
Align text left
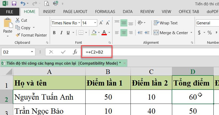click(x=117, y=33)
